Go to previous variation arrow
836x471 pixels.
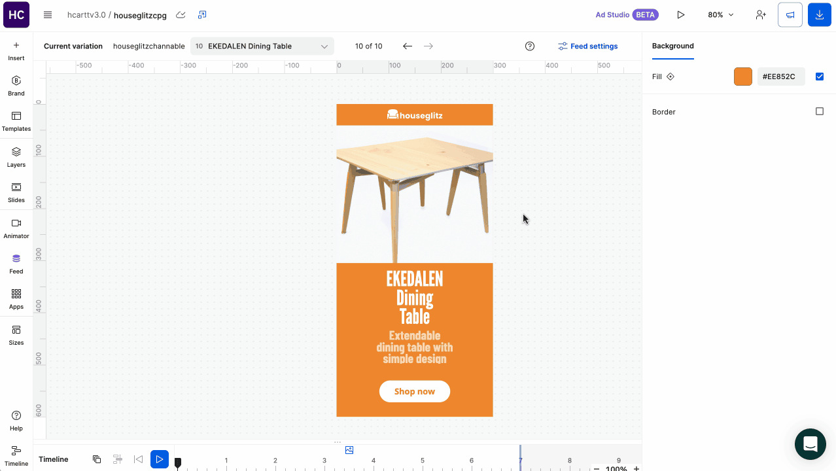point(408,46)
